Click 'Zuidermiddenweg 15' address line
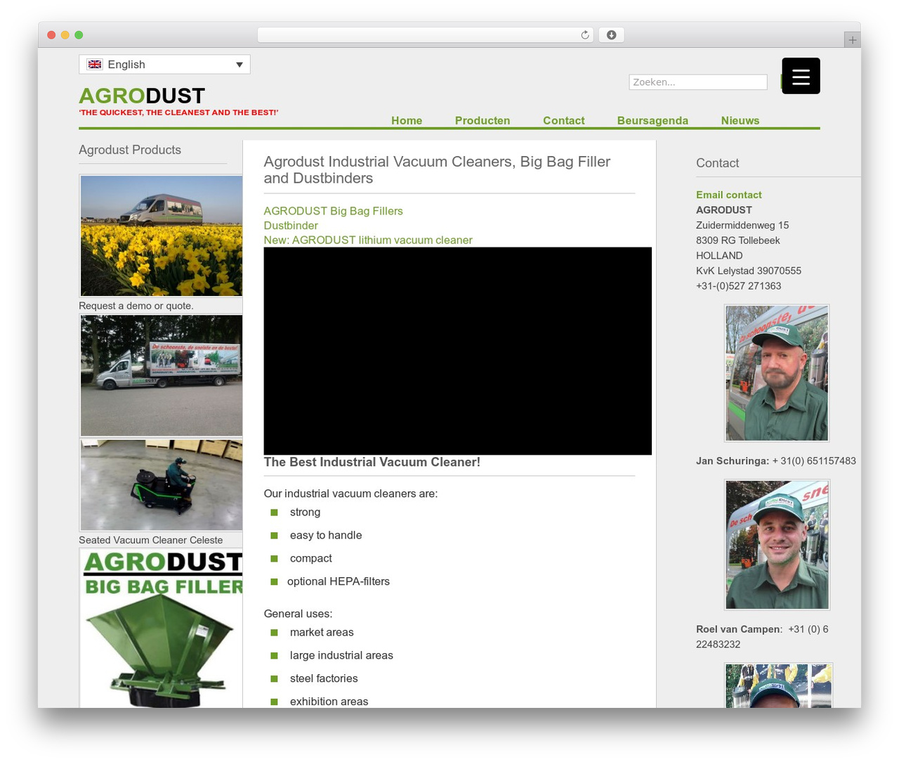The width and height of the screenshot is (899, 762). [742, 226]
